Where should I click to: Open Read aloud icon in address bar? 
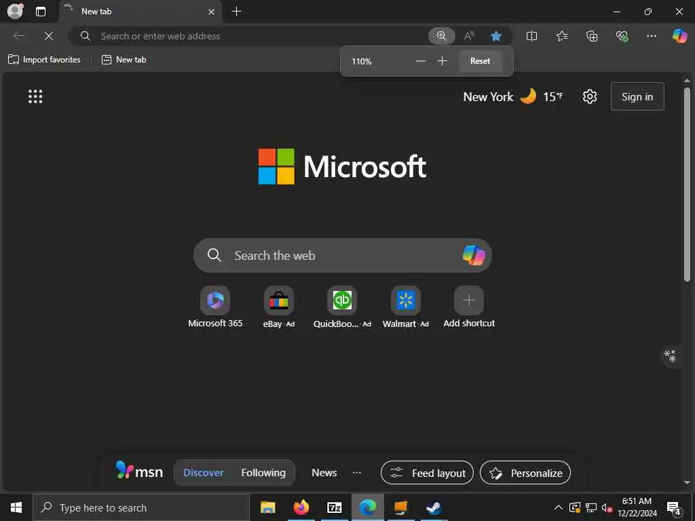tap(469, 36)
